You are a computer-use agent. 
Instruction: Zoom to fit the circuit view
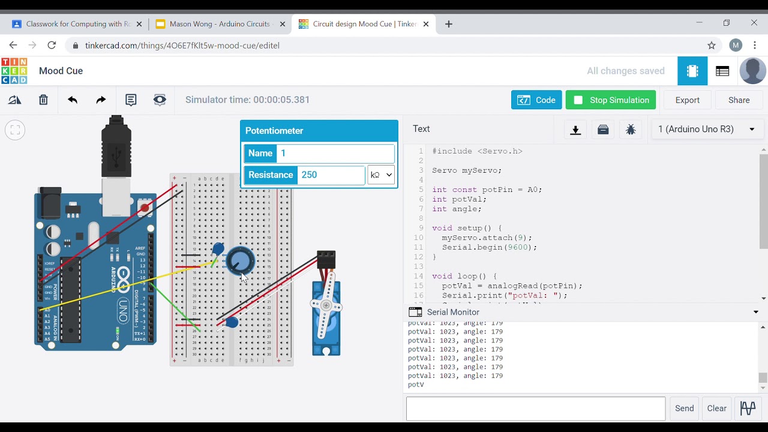tap(15, 130)
